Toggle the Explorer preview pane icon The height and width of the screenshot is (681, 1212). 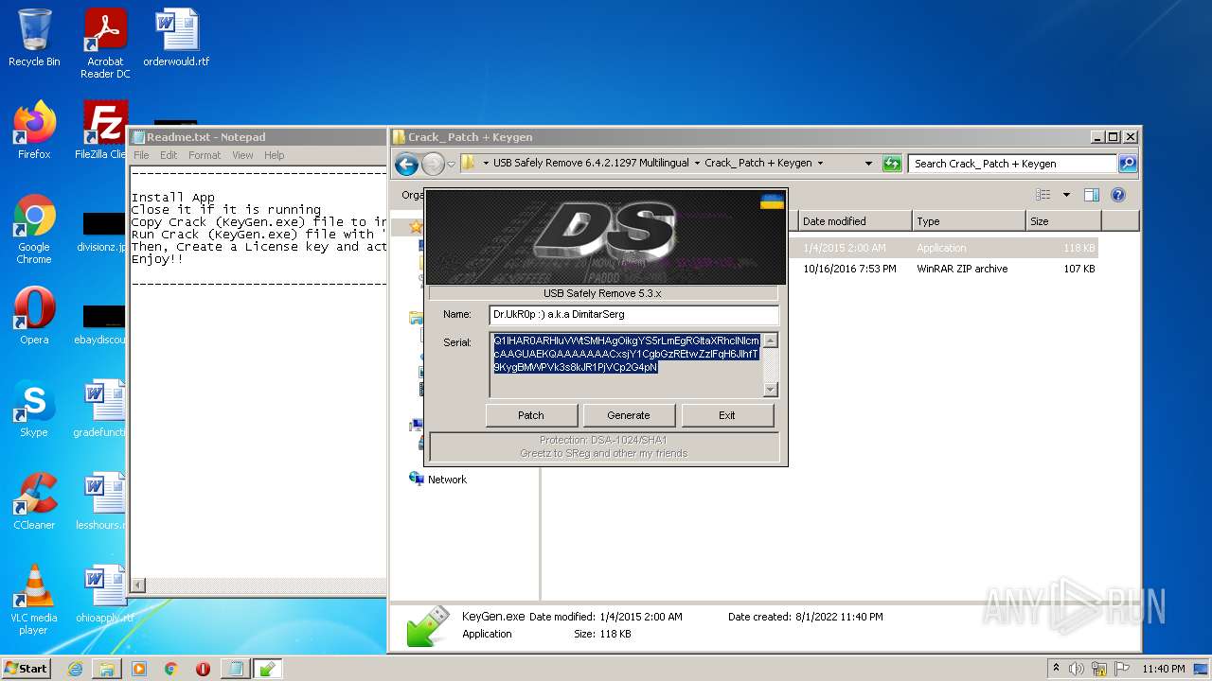1092,195
